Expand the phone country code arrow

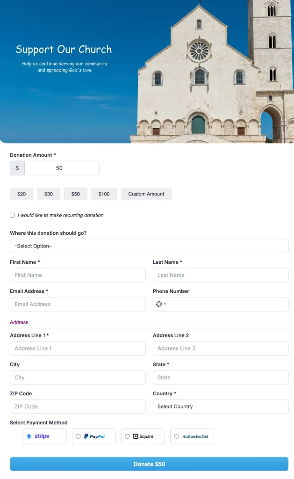point(165,304)
